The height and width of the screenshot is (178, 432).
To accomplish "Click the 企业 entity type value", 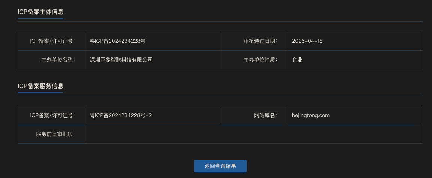I will 297,60.
